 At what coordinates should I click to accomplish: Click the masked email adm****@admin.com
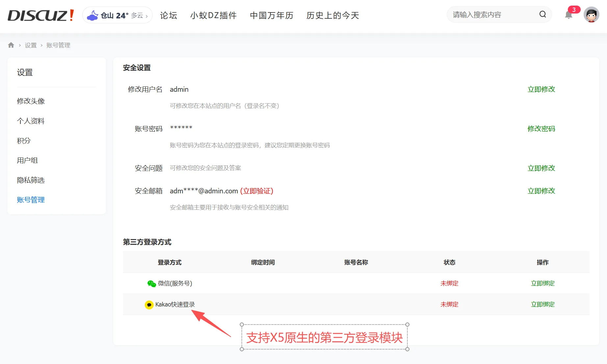[204, 191]
